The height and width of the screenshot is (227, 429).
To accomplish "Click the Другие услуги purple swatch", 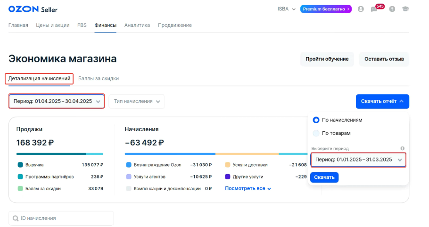I will coord(228,177).
